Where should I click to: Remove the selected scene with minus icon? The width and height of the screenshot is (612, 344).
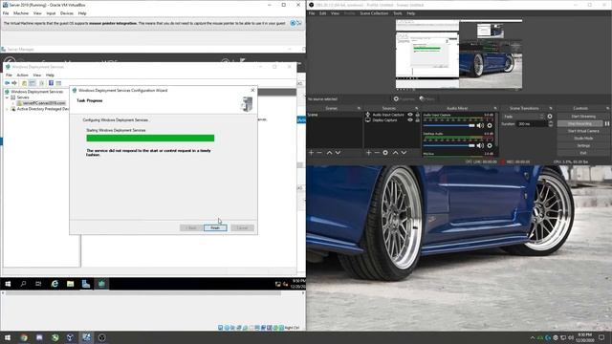[x=319, y=153]
